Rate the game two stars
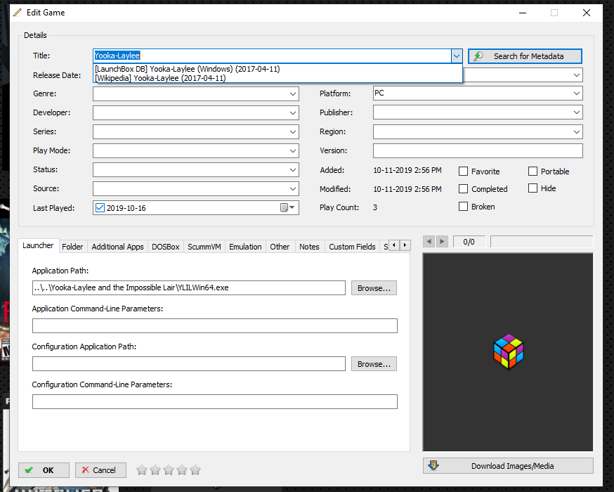Image resolution: width=614 pixels, height=492 pixels. point(155,470)
